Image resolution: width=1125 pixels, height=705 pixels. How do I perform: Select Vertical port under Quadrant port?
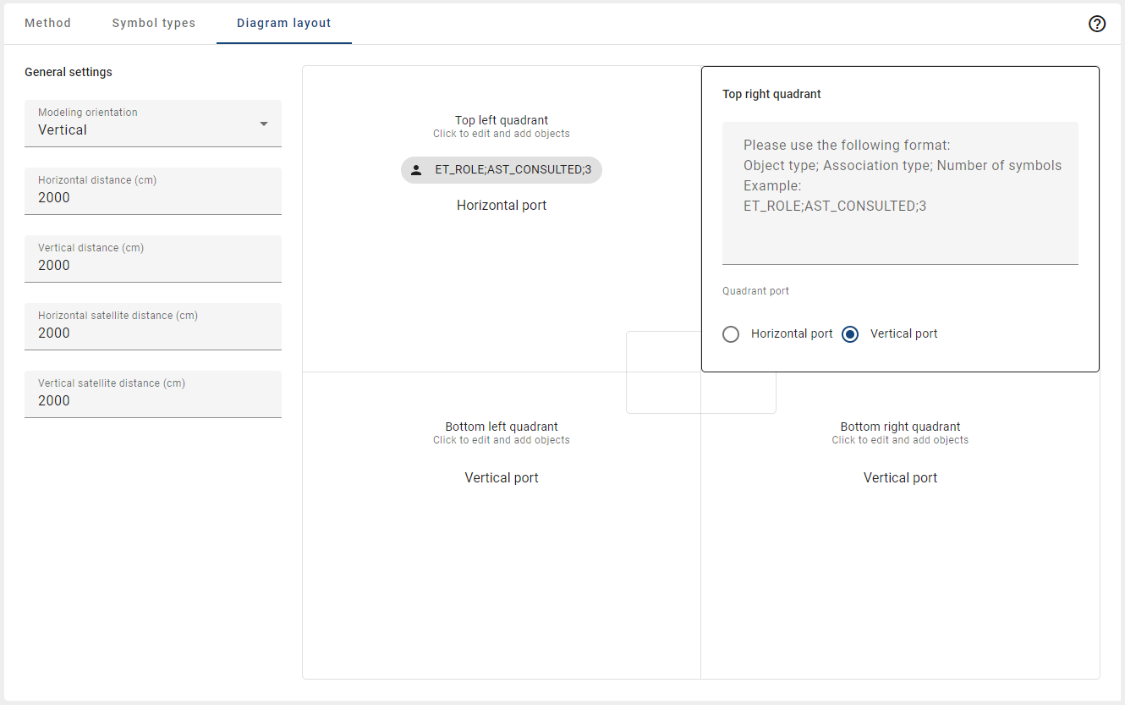point(849,333)
